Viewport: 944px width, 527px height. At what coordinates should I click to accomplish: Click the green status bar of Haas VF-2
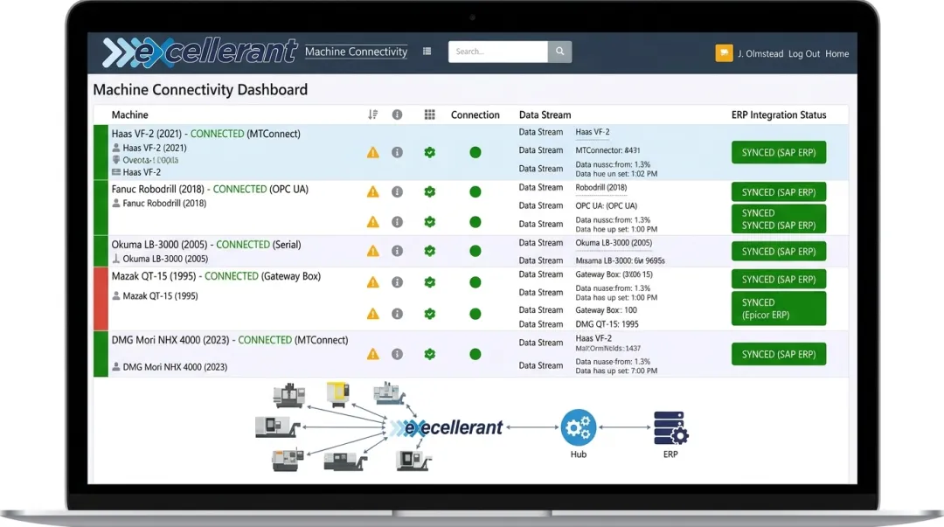click(101, 152)
